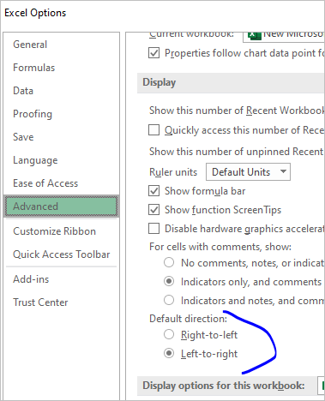
Task: Open the Add-ins category
Action: click(31, 279)
